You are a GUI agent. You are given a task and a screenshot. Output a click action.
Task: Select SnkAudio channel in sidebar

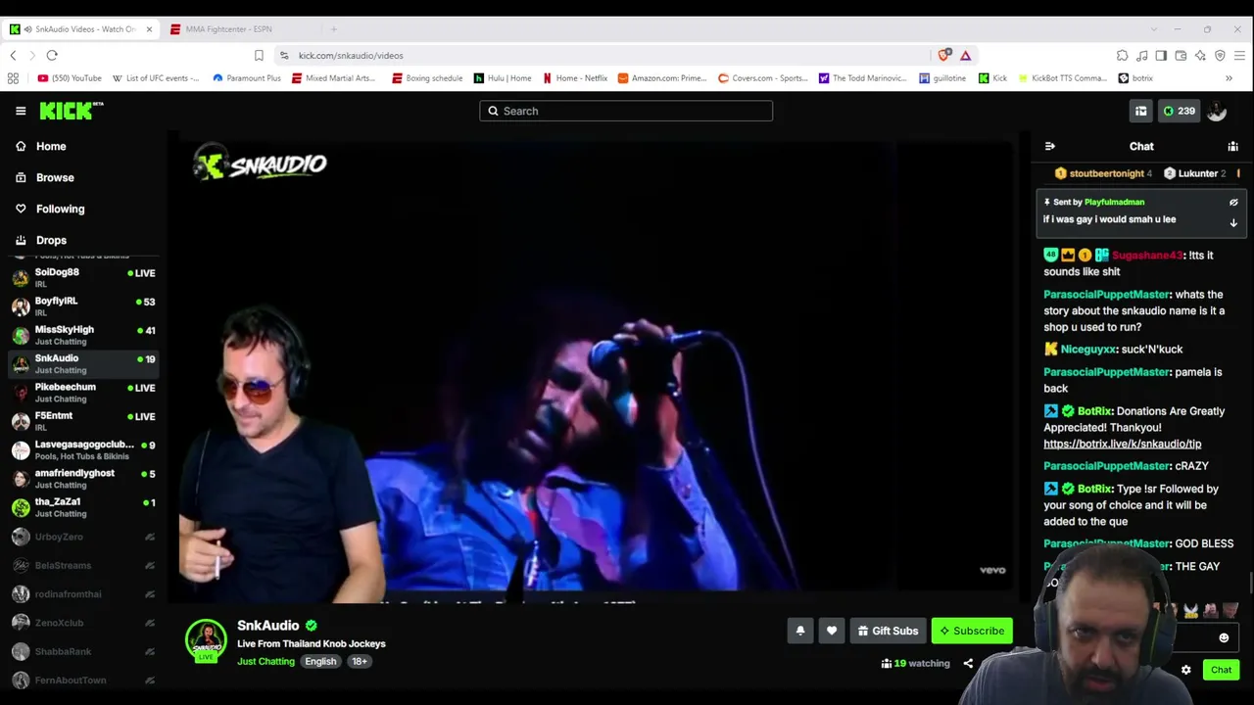click(83, 364)
